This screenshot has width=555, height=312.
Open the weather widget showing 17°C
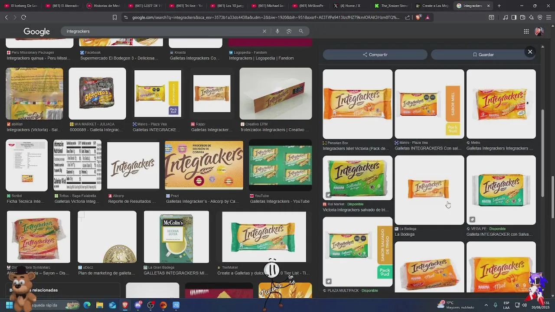coord(455,305)
